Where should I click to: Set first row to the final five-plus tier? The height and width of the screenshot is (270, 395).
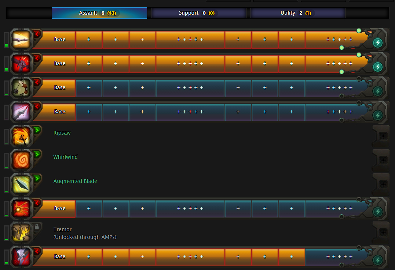339,39
